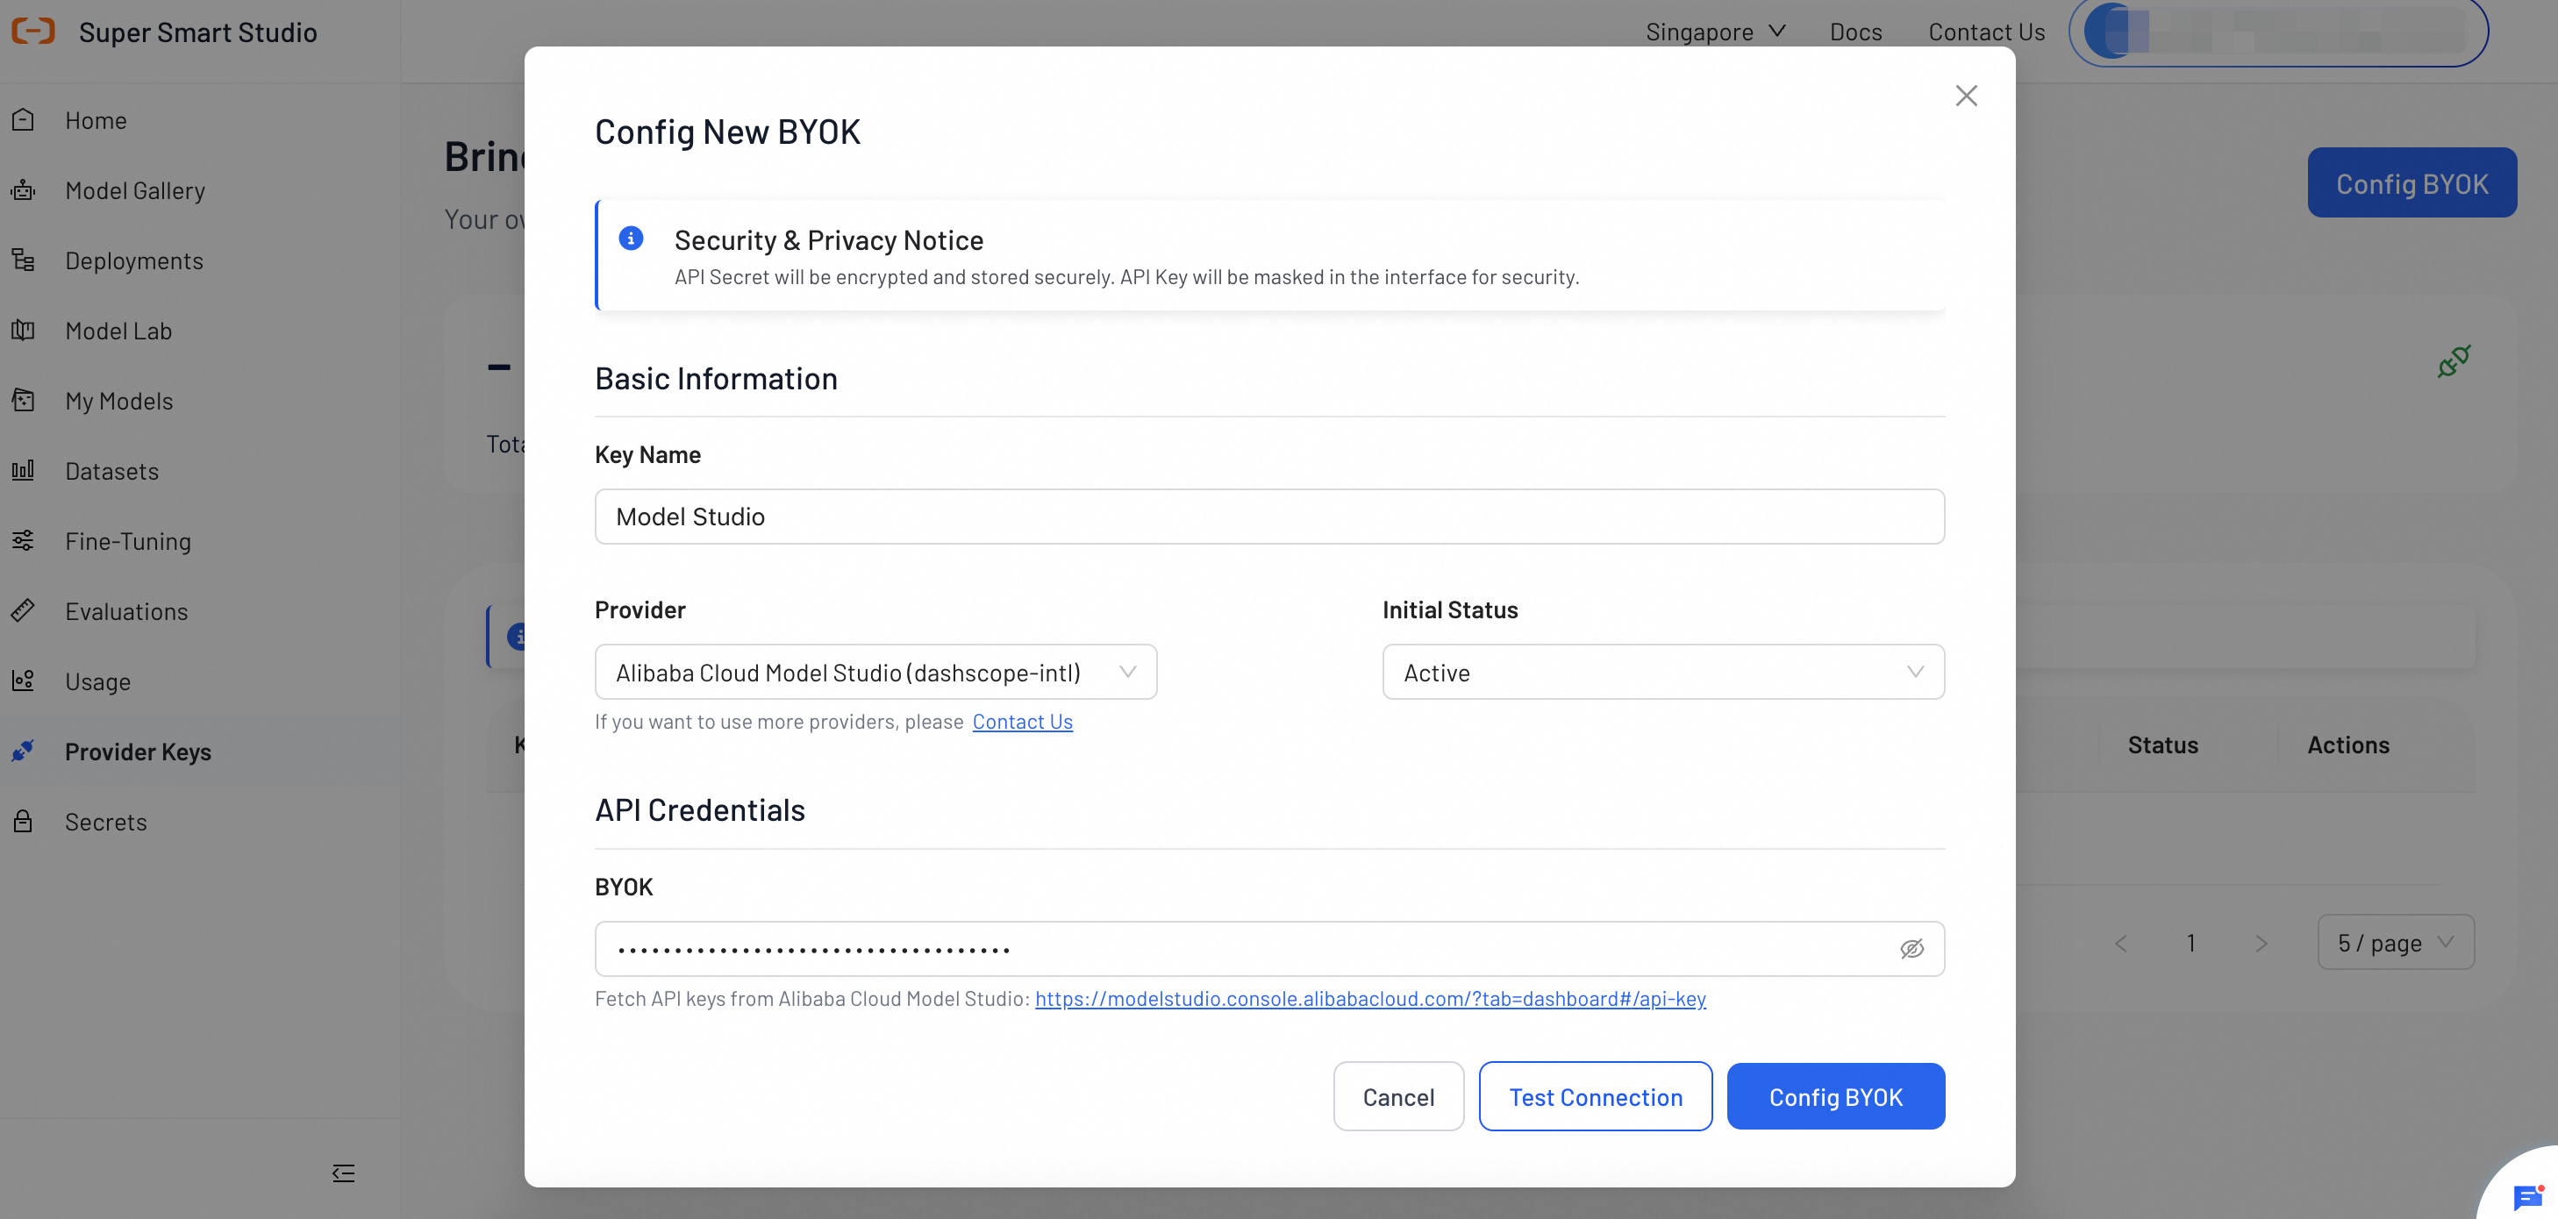Image resolution: width=2558 pixels, height=1219 pixels.
Task: Close the Config New BYOK dialog
Action: coord(1966,96)
